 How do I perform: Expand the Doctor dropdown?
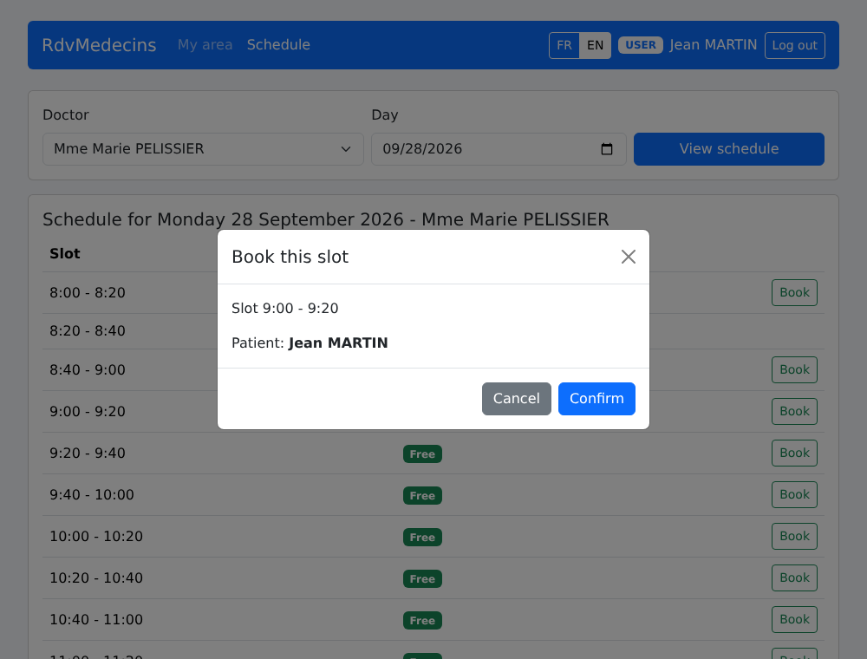204,149
